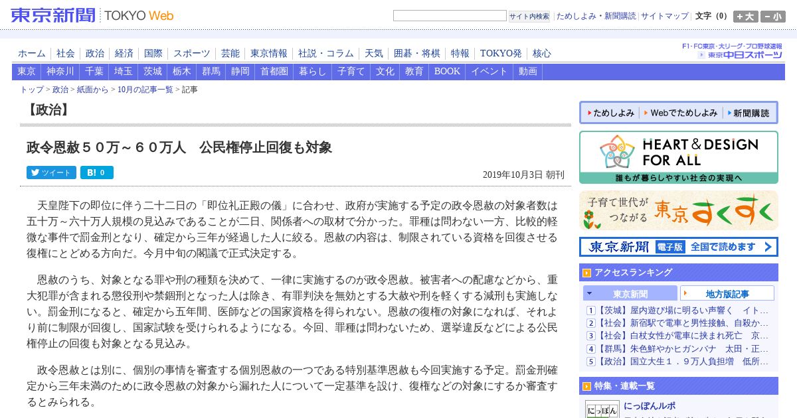
Task: Open the ためしよみ・新聞購読 header link
Action: (596, 16)
